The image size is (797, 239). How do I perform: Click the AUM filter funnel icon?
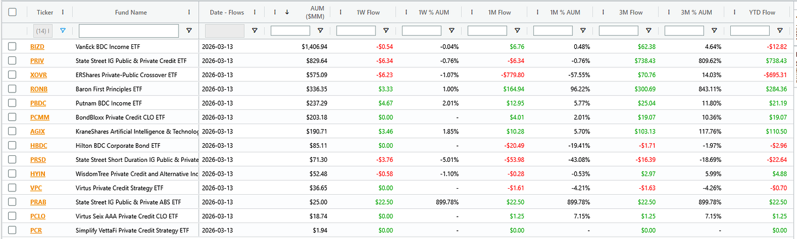[x=320, y=31]
